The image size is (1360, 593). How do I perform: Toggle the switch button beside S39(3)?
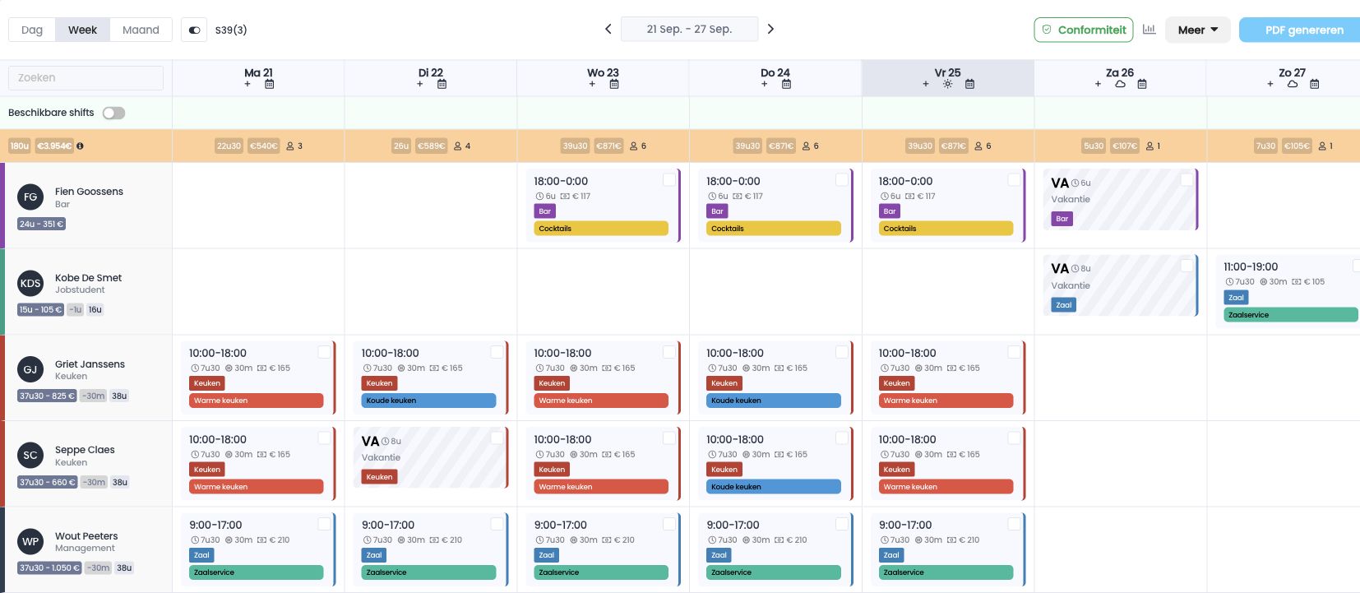pos(194,30)
